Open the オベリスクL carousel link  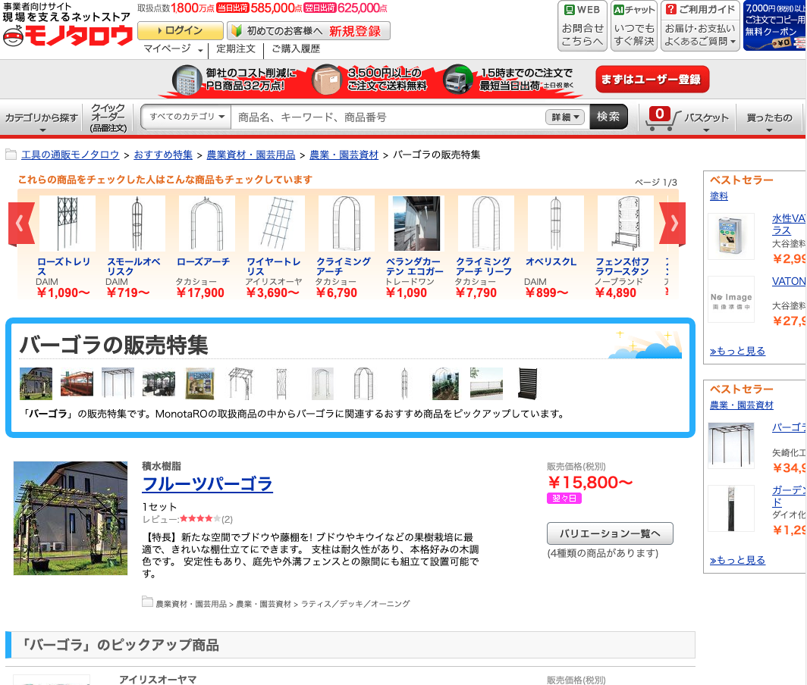(551, 261)
